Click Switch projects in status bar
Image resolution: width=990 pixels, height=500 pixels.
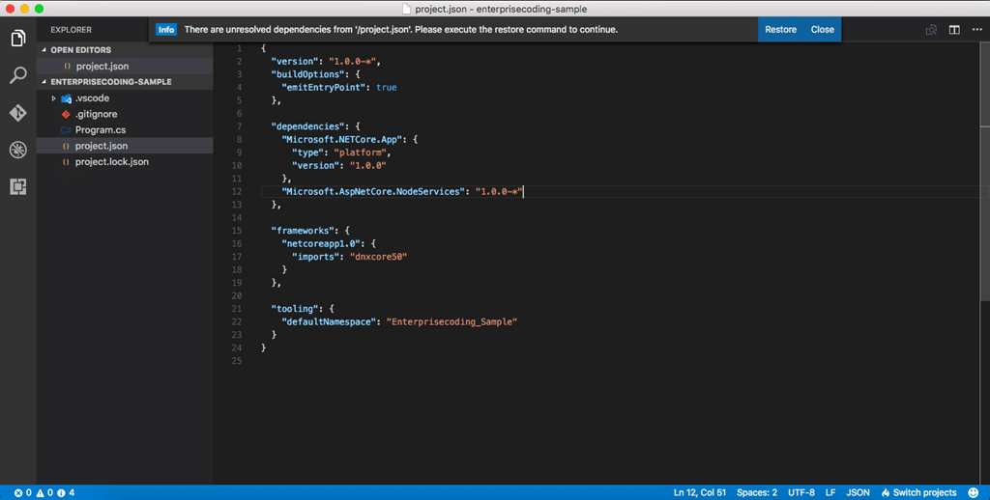919,492
